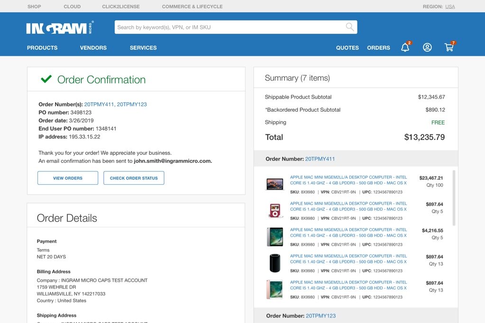Viewport: 485px width, 323px height.
Task: Open the CLOUD top menu
Action: pyautogui.click(x=72, y=7)
